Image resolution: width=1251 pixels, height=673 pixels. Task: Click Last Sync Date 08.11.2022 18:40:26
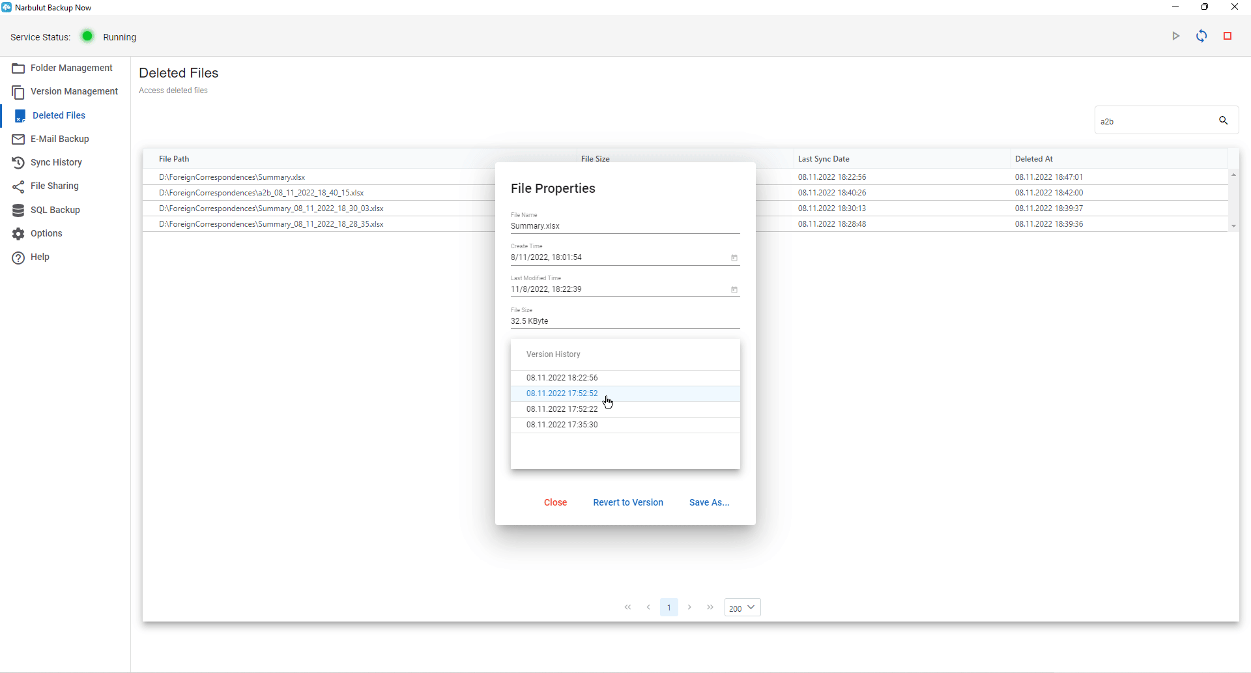click(832, 193)
